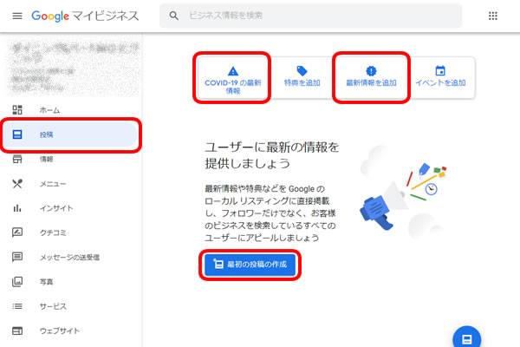The height and width of the screenshot is (347, 520).
Task: Select the 最新情報を追加 tab
Action: (371, 77)
